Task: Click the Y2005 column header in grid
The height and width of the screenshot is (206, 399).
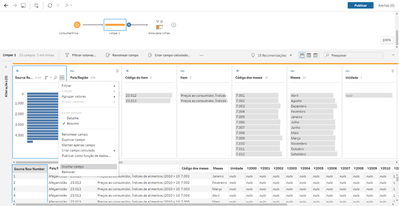Action: point(319,168)
